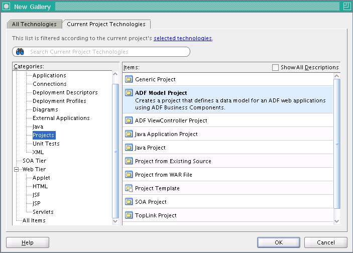
Task: Click Categories scrollbar down arrow
Action: pos(115,221)
